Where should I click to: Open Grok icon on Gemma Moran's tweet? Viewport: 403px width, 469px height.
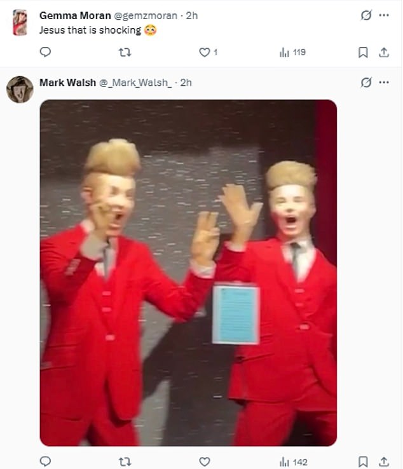(x=366, y=15)
